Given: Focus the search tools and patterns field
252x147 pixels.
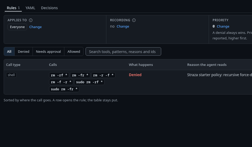Looking at the screenshot, I should [123, 51].
